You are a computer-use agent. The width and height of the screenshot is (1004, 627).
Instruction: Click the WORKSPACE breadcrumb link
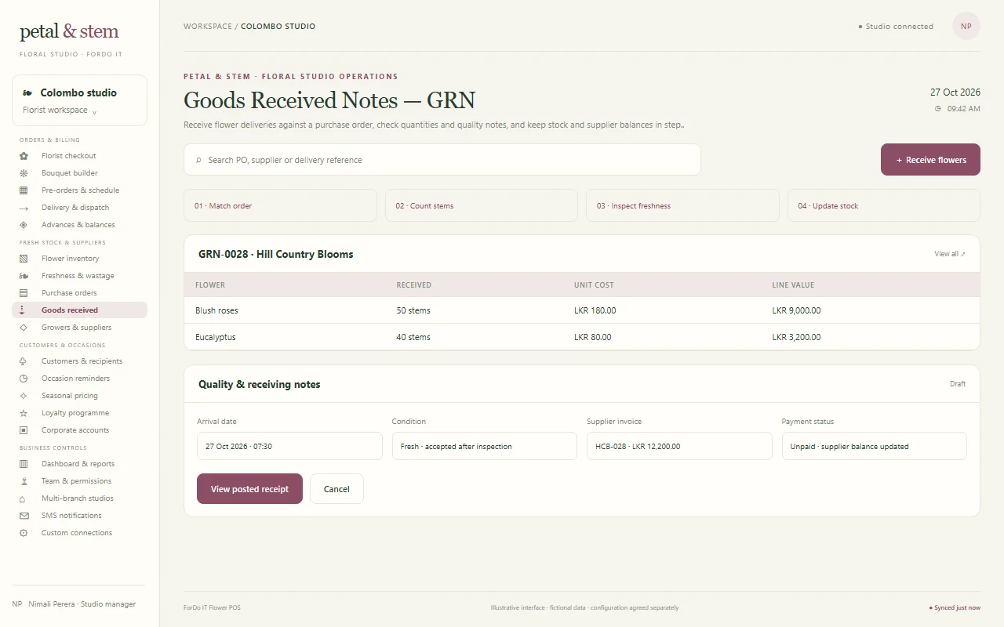(208, 26)
